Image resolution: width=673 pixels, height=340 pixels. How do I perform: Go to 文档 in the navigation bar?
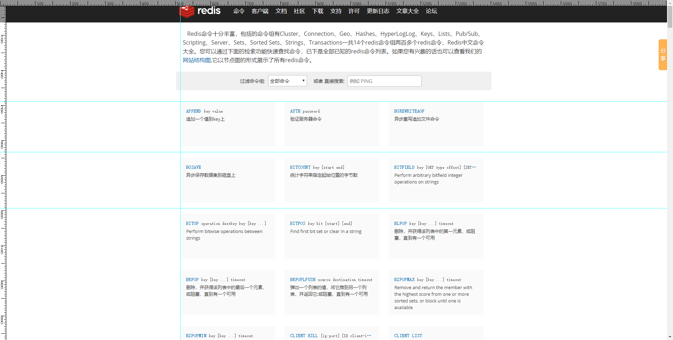tap(281, 11)
